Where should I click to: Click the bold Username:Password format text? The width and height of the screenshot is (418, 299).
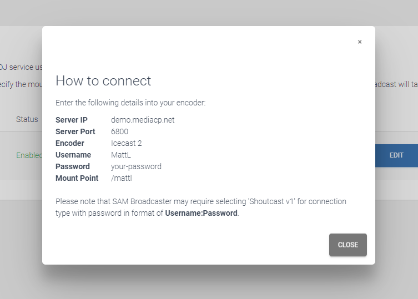click(x=202, y=213)
